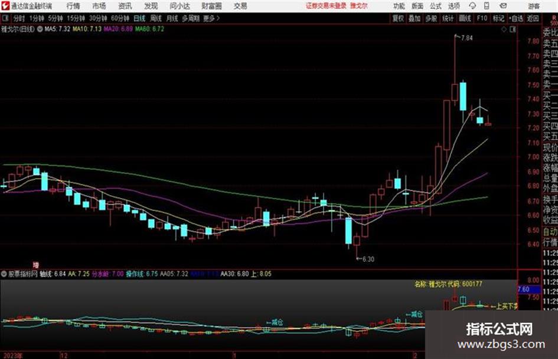The width and height of the screenshot is (558, 359).
Task: Click the customer service headset icon
Action: click(472, 6)
